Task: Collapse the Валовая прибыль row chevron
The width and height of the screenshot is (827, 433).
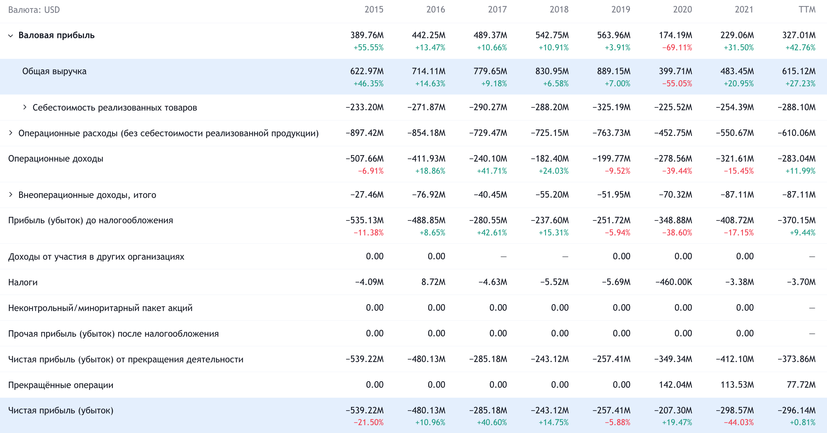Action: point(11,36)
